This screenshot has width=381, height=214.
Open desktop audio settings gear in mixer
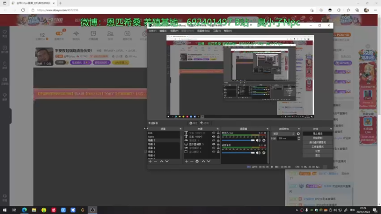[x=264, y=153]
